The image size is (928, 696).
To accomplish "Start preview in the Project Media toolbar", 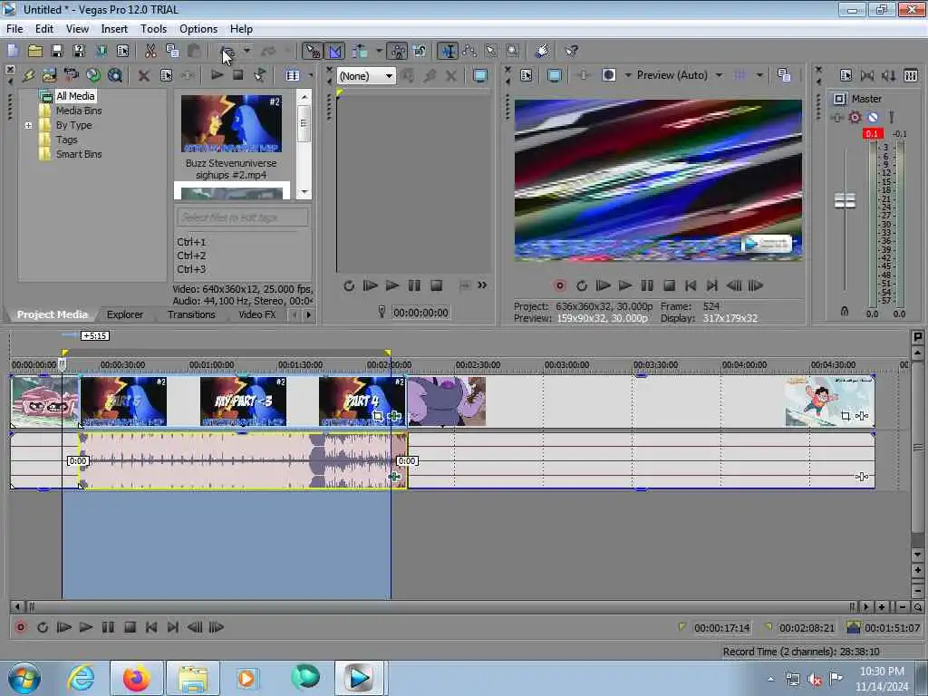I will click(217, 75).
